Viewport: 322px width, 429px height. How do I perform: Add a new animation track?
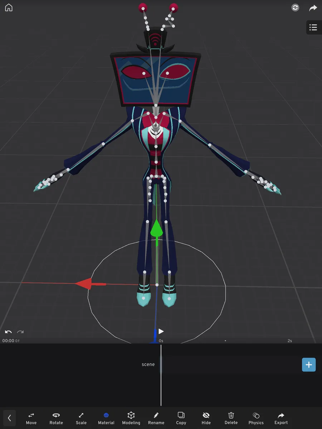(309, 365)
